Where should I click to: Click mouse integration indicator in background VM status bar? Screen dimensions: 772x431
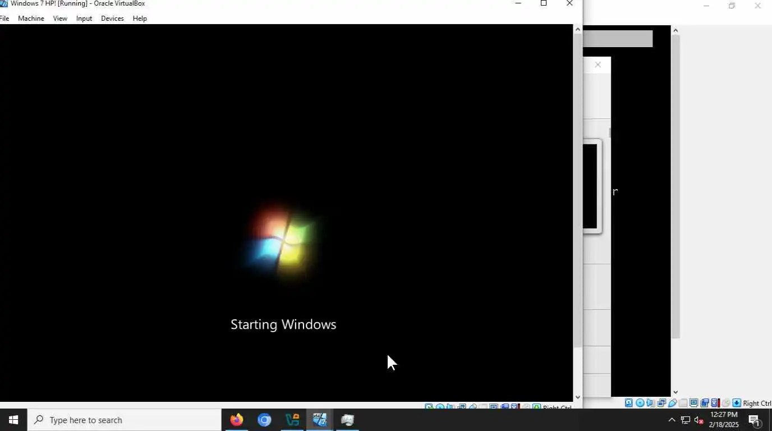pos(726,403)
